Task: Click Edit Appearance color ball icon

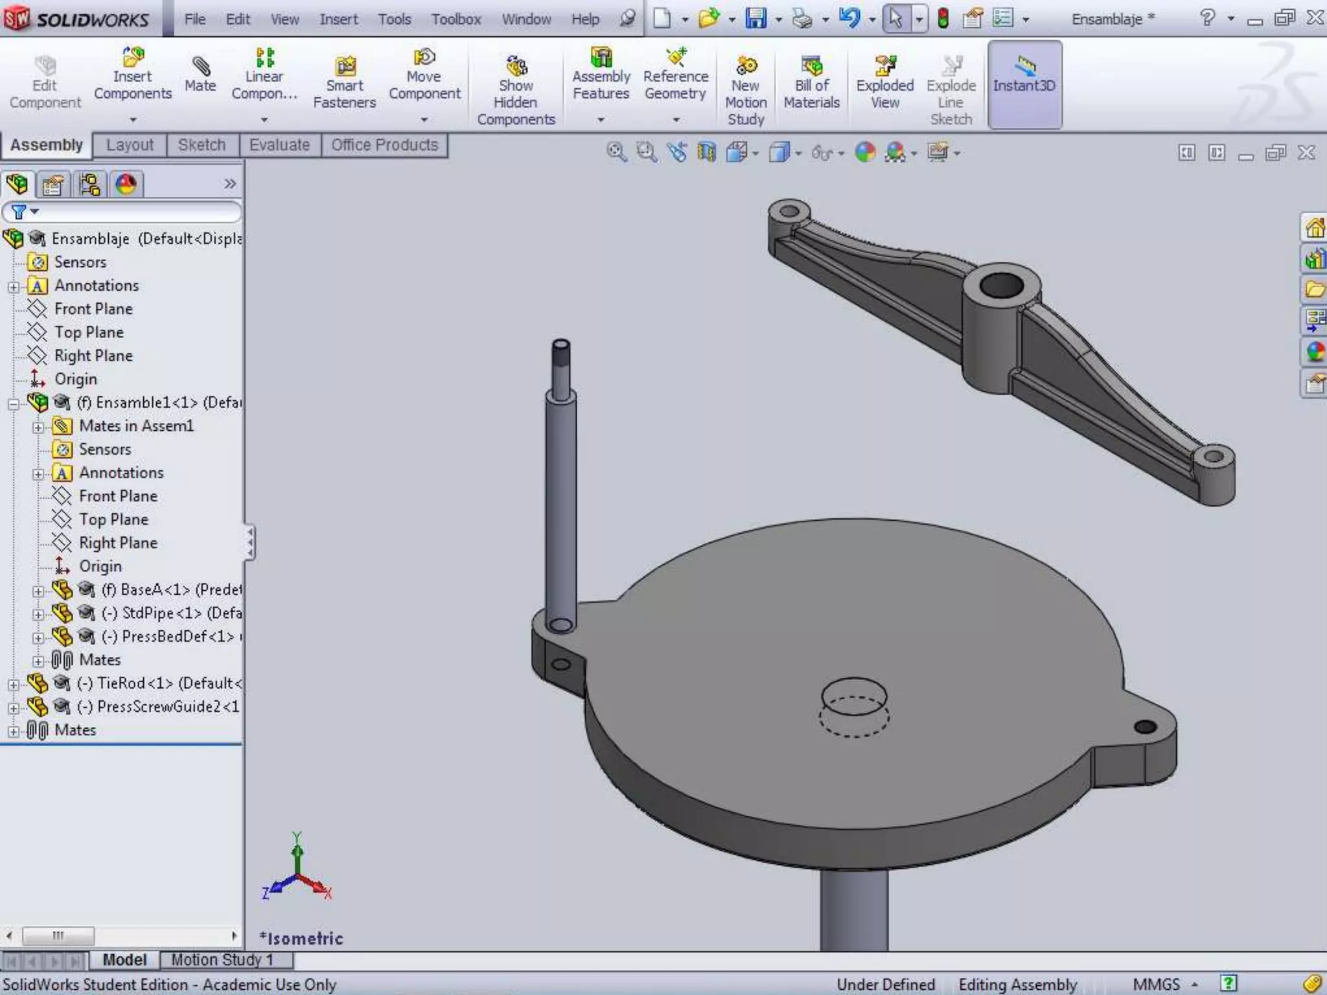Action: [865, 153]
